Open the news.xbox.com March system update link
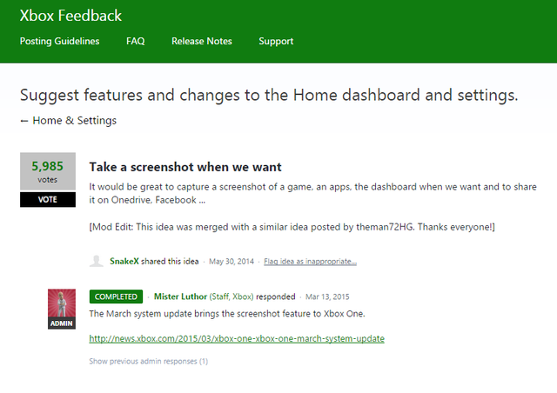Viewport: 557px width, 393px height. coord(237,338)
